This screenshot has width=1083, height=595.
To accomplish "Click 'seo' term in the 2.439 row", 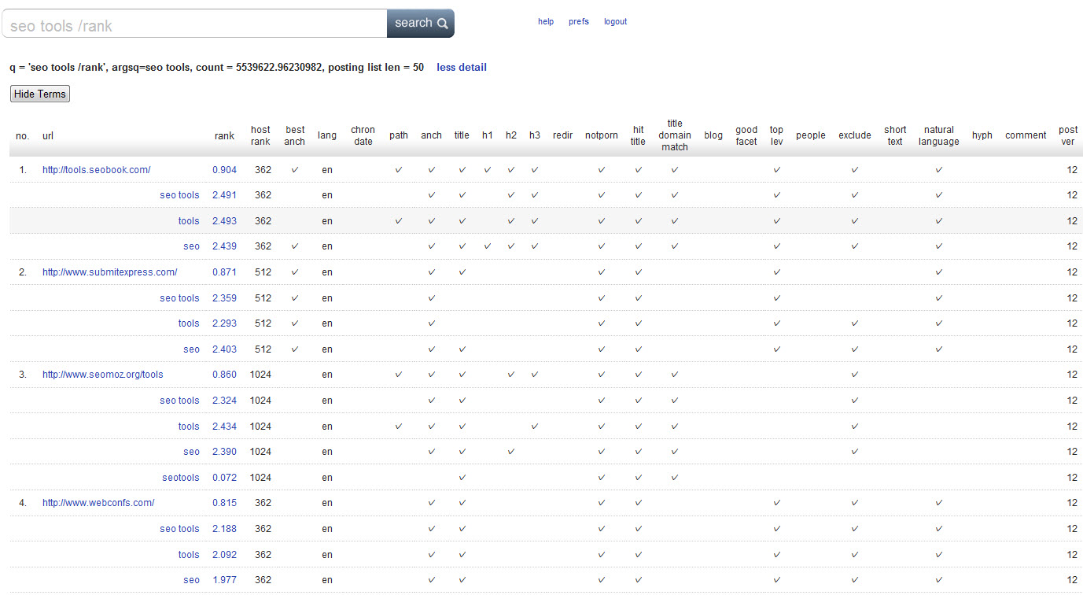I will (x=191, y=246).
